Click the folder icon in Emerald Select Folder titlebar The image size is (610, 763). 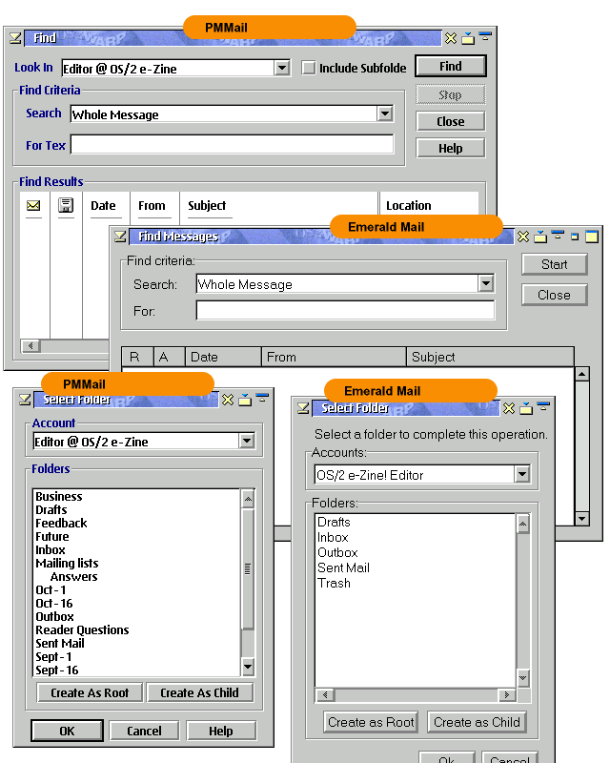tap(526, 408)
